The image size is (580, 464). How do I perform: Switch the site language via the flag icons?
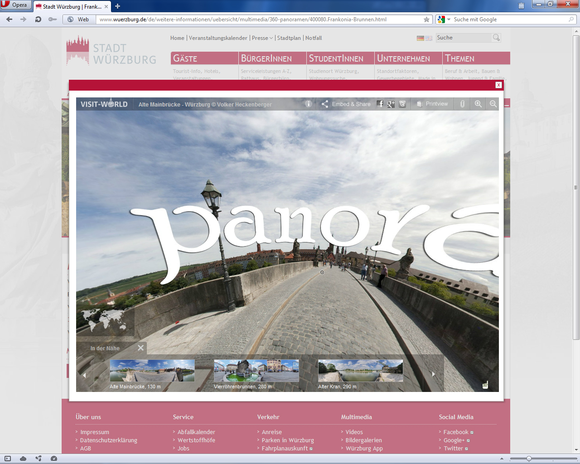(424, 39)
